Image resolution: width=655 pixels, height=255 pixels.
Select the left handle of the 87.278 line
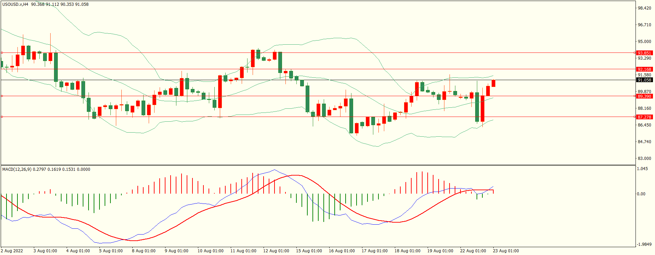tap(2, 117)
